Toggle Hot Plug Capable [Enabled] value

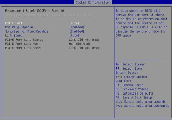pos(77,27)
